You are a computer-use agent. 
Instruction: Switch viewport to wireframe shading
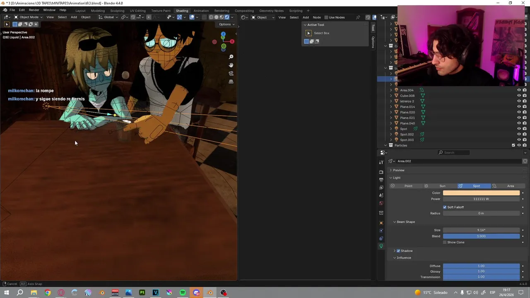(211, 17)
